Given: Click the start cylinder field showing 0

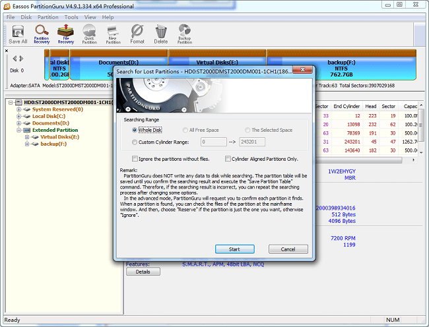Looking at the screenshot, I should (214, 142).
